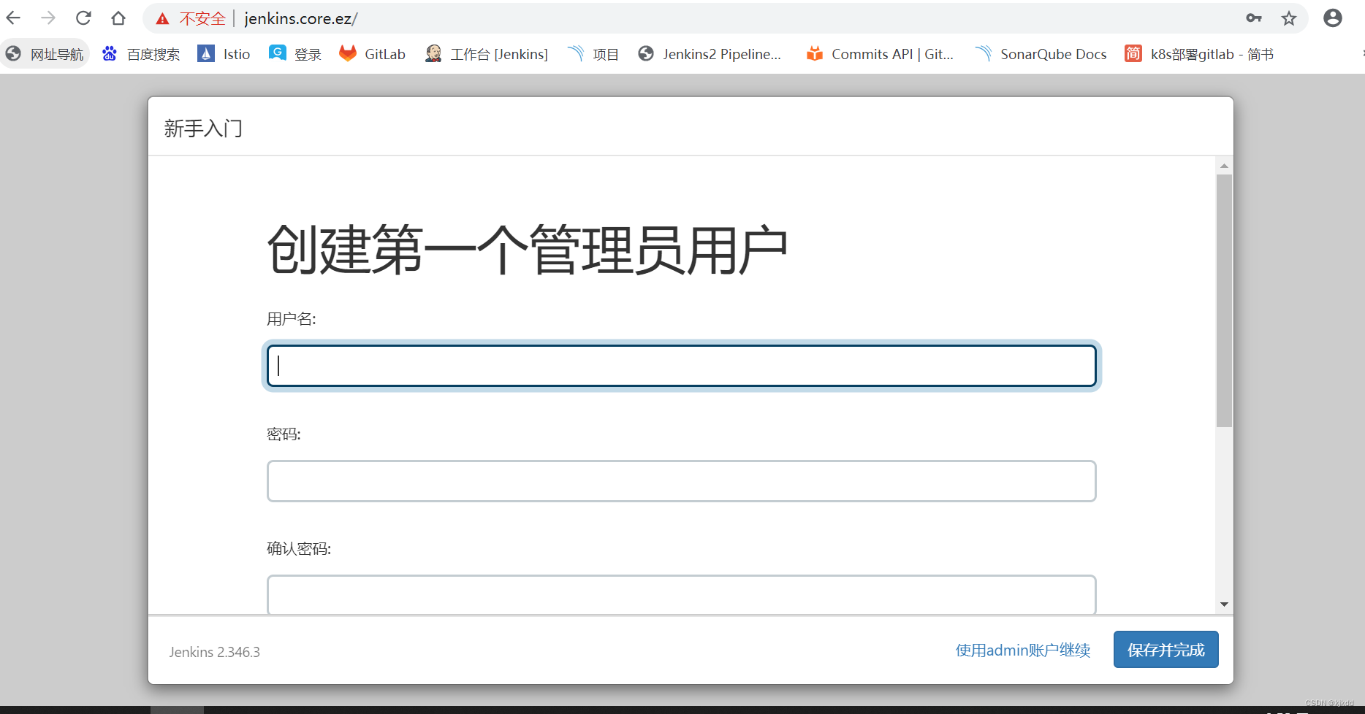The height and width of the screenshot is (714, 1365).
Task: Open saved passwords key icon
Action: tap(1254, 18)
